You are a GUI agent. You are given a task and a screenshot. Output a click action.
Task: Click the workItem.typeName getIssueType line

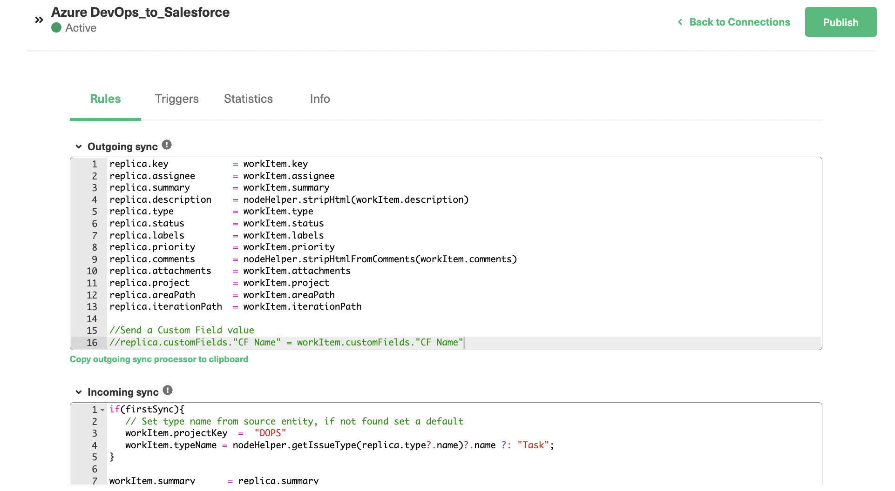340,445
